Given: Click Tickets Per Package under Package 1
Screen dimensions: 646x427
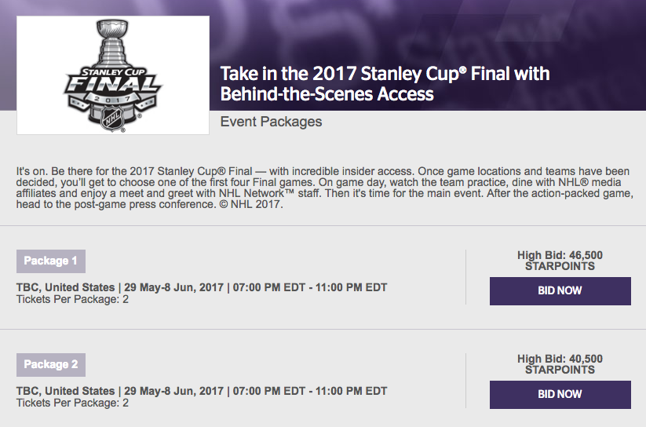Looking at the screenshot, I should [72, 299].
